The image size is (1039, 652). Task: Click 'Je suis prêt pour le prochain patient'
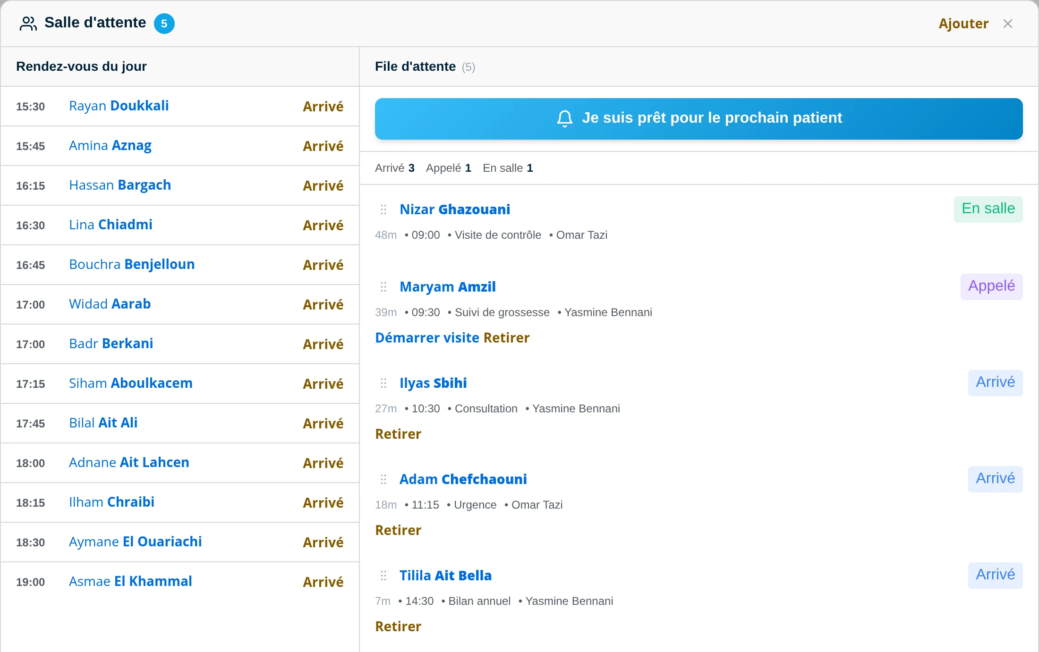699,118
